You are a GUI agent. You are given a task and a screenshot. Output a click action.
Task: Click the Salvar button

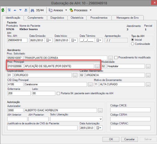(148, 139)
